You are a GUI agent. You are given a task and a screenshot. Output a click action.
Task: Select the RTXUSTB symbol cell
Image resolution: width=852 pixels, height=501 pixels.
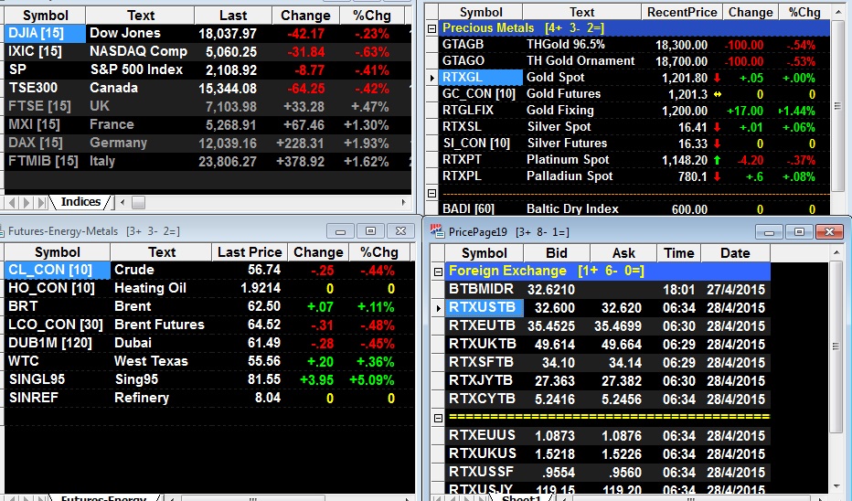tap(485, 307)
